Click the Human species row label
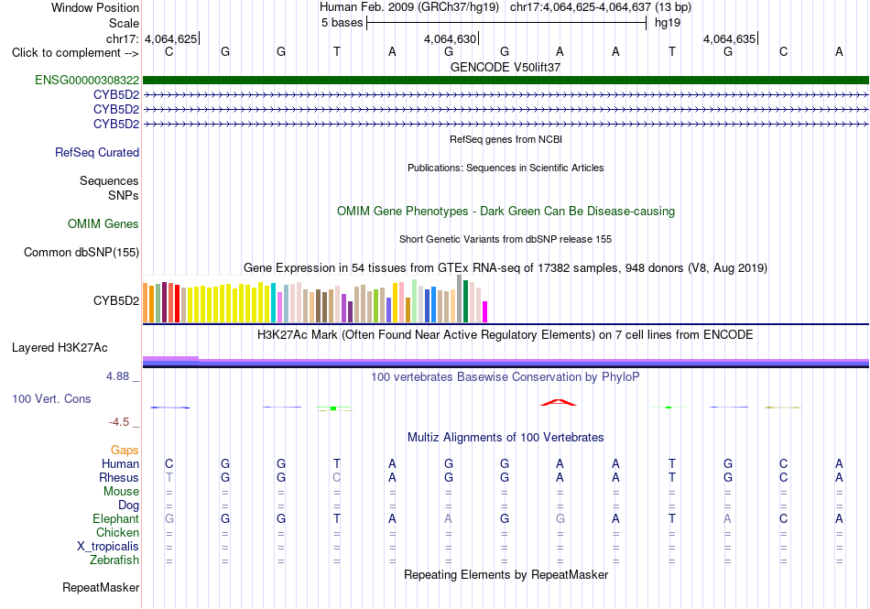Screen dimensions: 870x609 pyautogui.click(x=120, y=463)
